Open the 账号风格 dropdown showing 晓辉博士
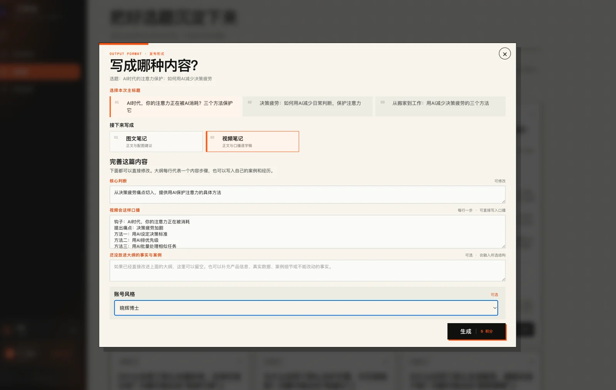 pyautogui.click(x=306, y=308)
